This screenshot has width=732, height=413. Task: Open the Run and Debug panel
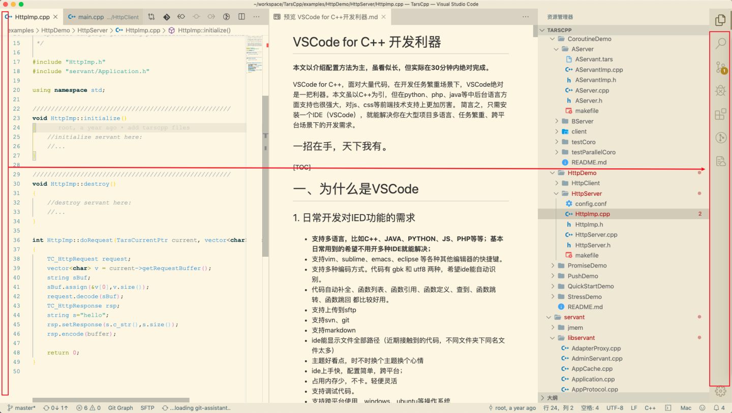click(x=720, y=90)
